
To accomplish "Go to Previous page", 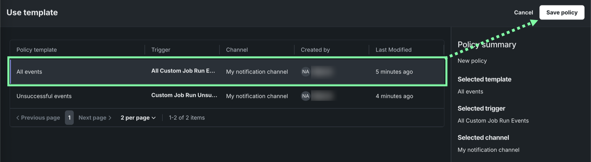I will tap(38, 118).
